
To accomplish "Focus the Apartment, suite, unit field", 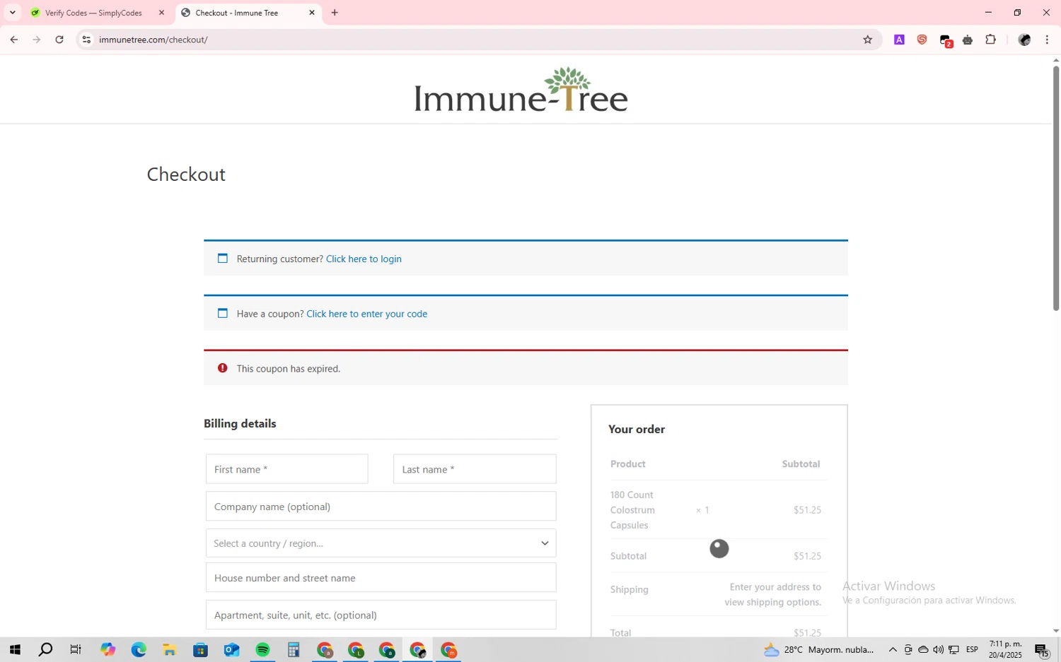I will click(381, 615).
